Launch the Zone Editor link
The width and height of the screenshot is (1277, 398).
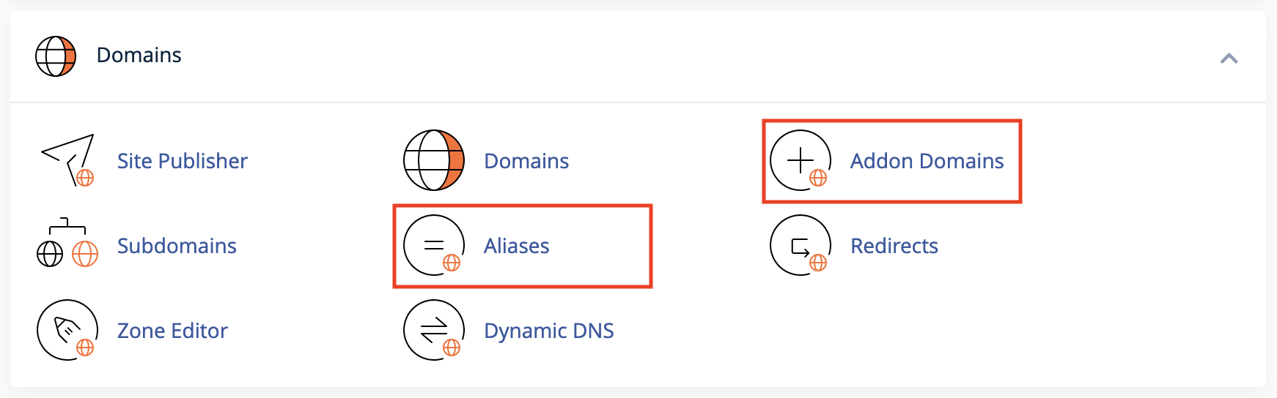(x=172, y=331)
